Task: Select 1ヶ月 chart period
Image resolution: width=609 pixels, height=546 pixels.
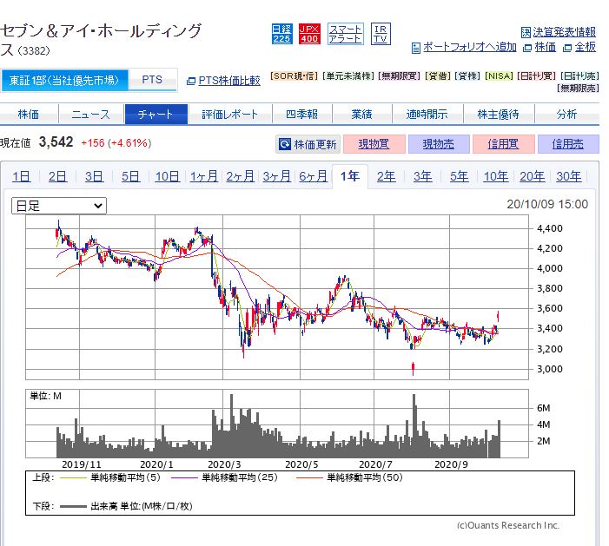Action: (x=203, y=176)
